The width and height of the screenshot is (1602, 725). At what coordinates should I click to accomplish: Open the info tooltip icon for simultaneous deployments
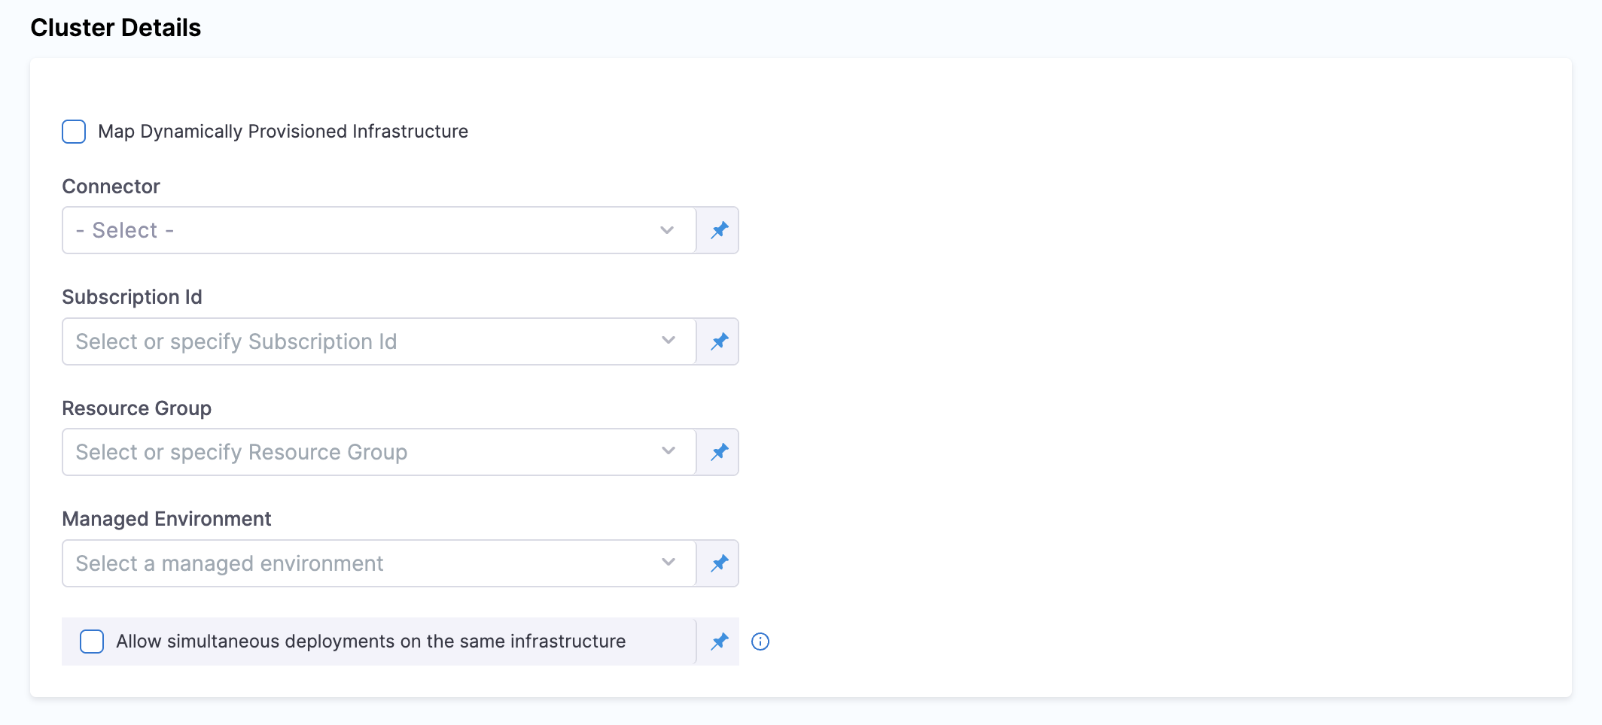click(x=760, y=642)
